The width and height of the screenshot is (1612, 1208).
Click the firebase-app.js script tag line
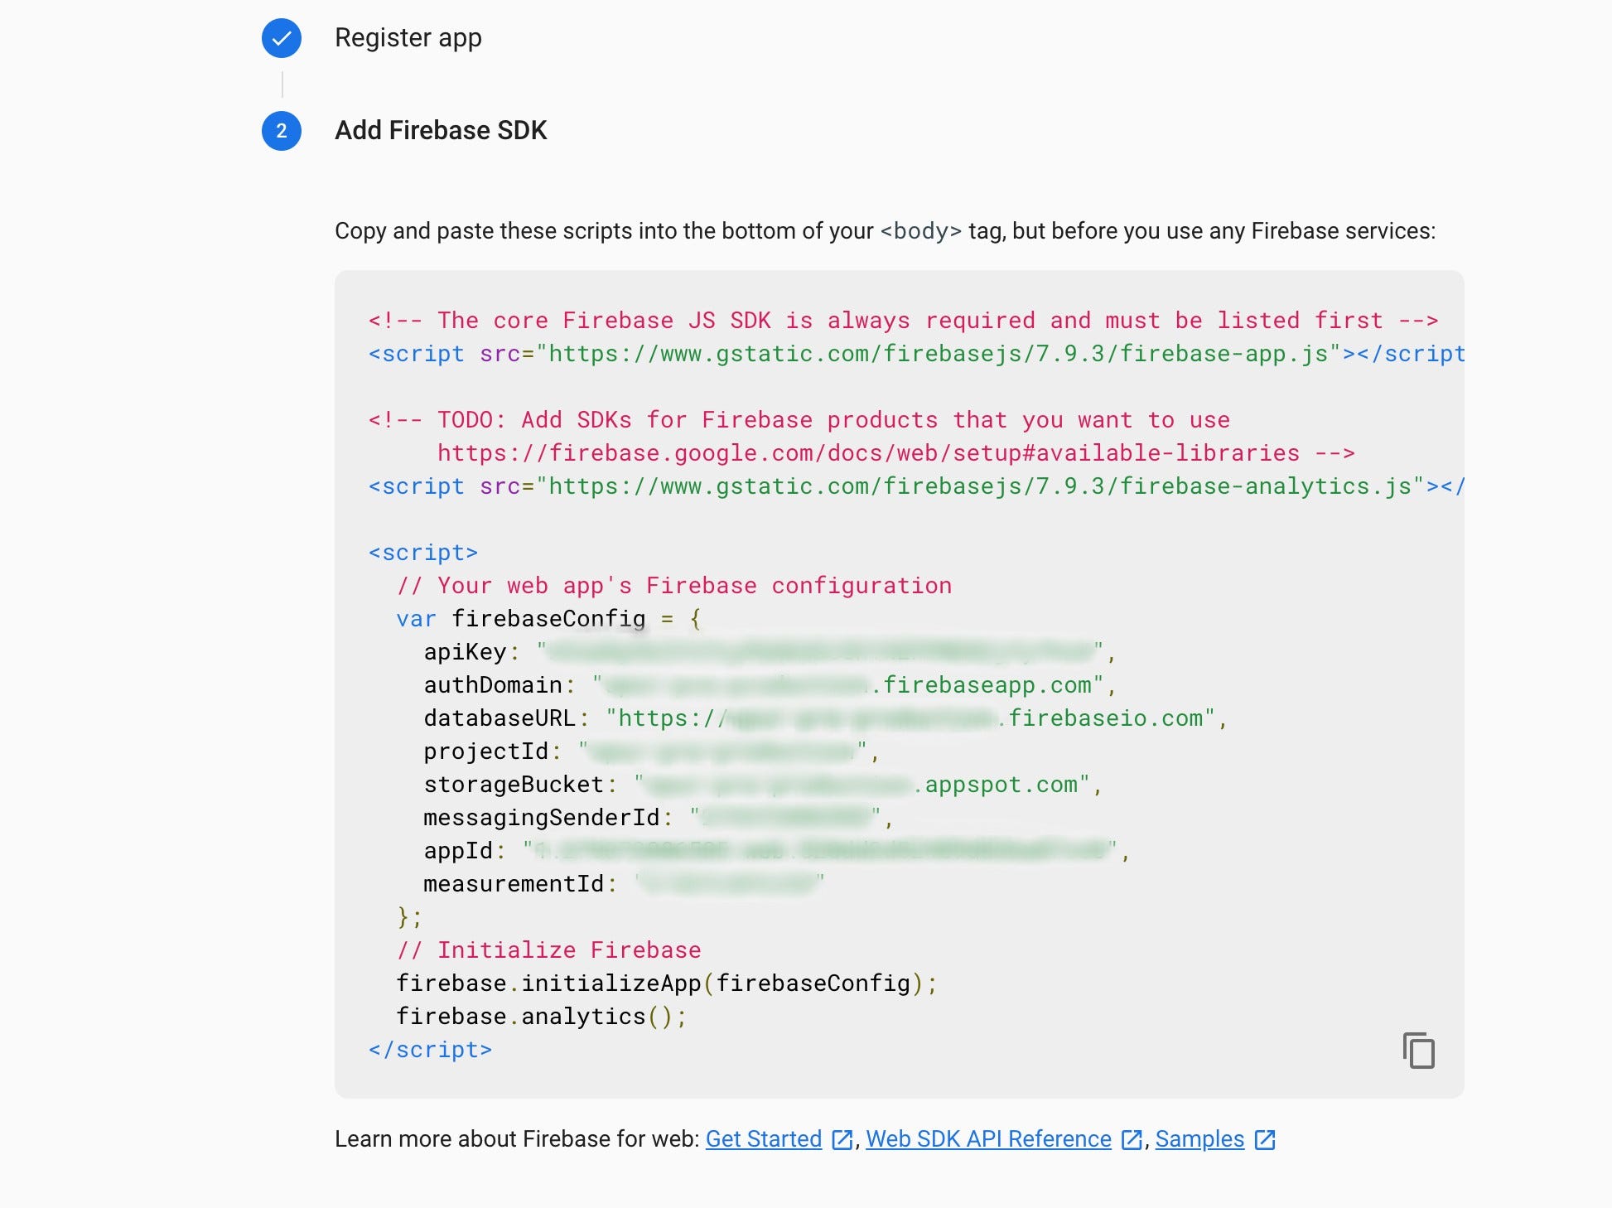[x=916, y=354]
